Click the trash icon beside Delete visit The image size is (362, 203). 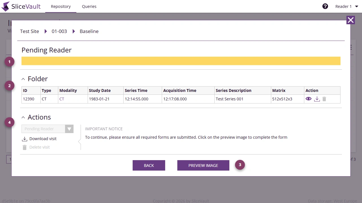point(24,147)
